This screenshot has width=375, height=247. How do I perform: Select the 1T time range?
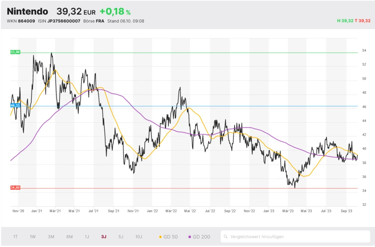click(15, 237)
